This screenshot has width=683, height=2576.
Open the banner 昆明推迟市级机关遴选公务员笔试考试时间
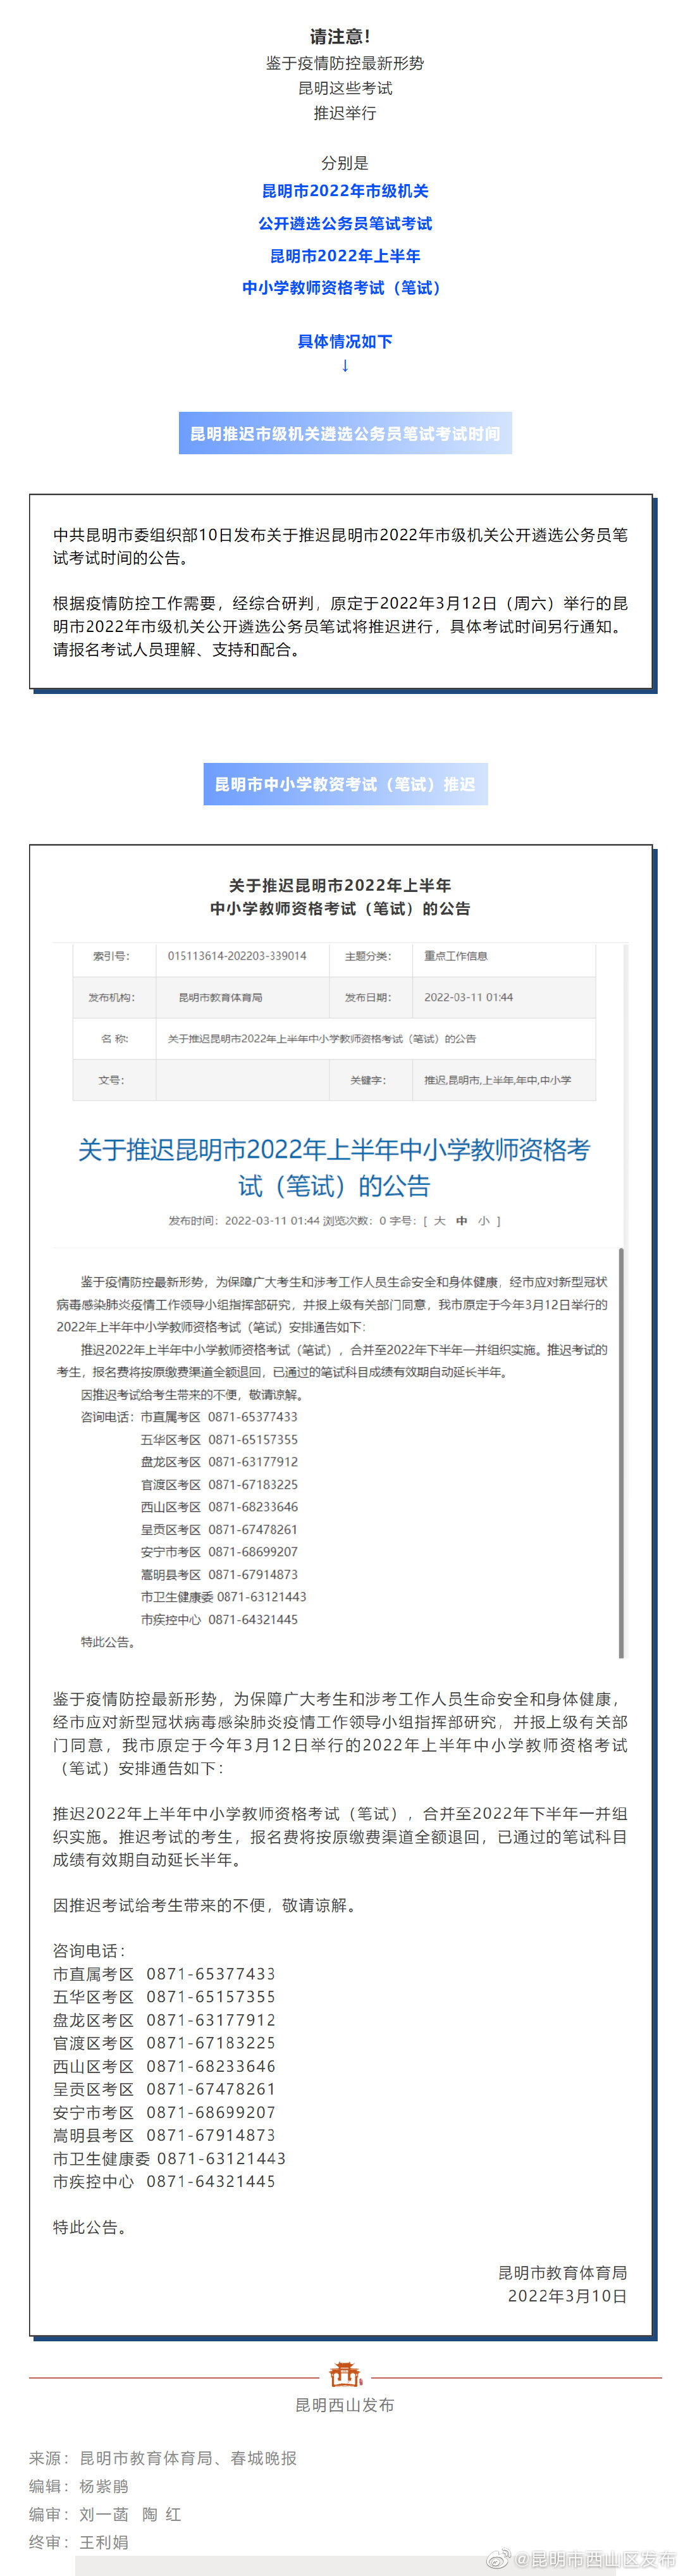tap(345, 433)
